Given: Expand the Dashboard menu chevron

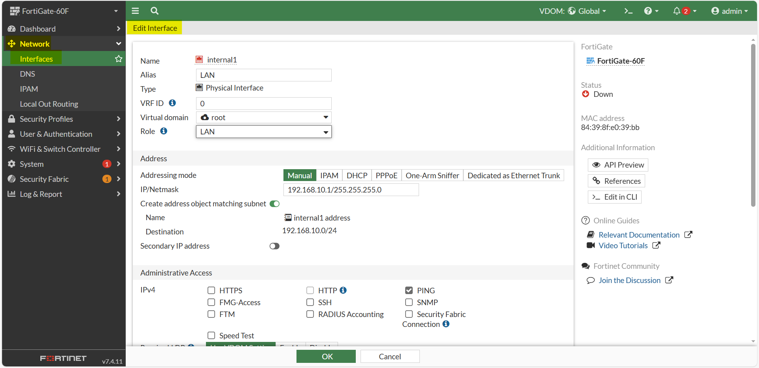Looking at the screenshot, I should 119,29.
